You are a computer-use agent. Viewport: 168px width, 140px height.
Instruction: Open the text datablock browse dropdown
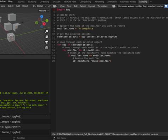click(114, 6)
